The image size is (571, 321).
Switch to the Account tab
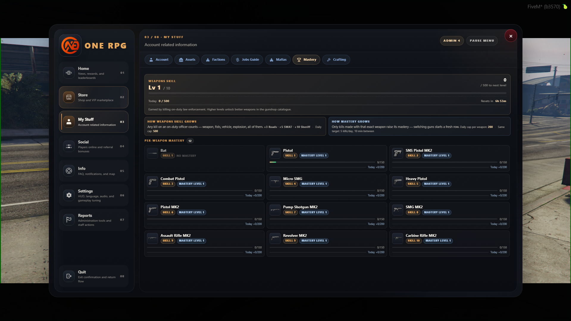pyautogui.click(x=159, y=59)
